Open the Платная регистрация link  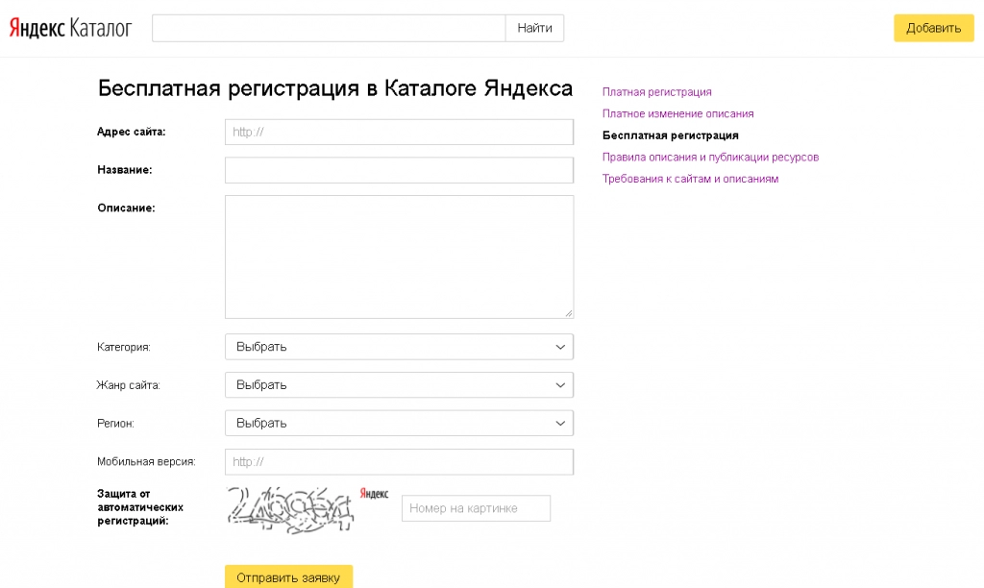(x=657, y=92)
